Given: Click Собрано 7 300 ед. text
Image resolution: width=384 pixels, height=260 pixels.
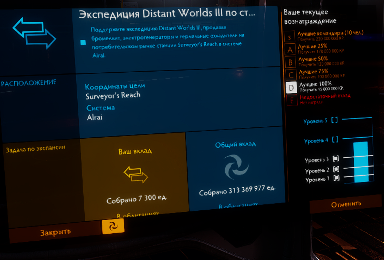Looking at the screenshot, I should 137,199.
